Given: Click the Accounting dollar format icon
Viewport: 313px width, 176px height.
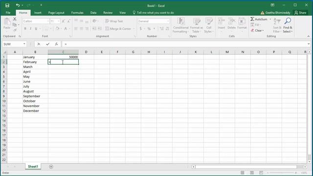Looking at the screenshot, I should pyautogui.click(x=141, y=29).
